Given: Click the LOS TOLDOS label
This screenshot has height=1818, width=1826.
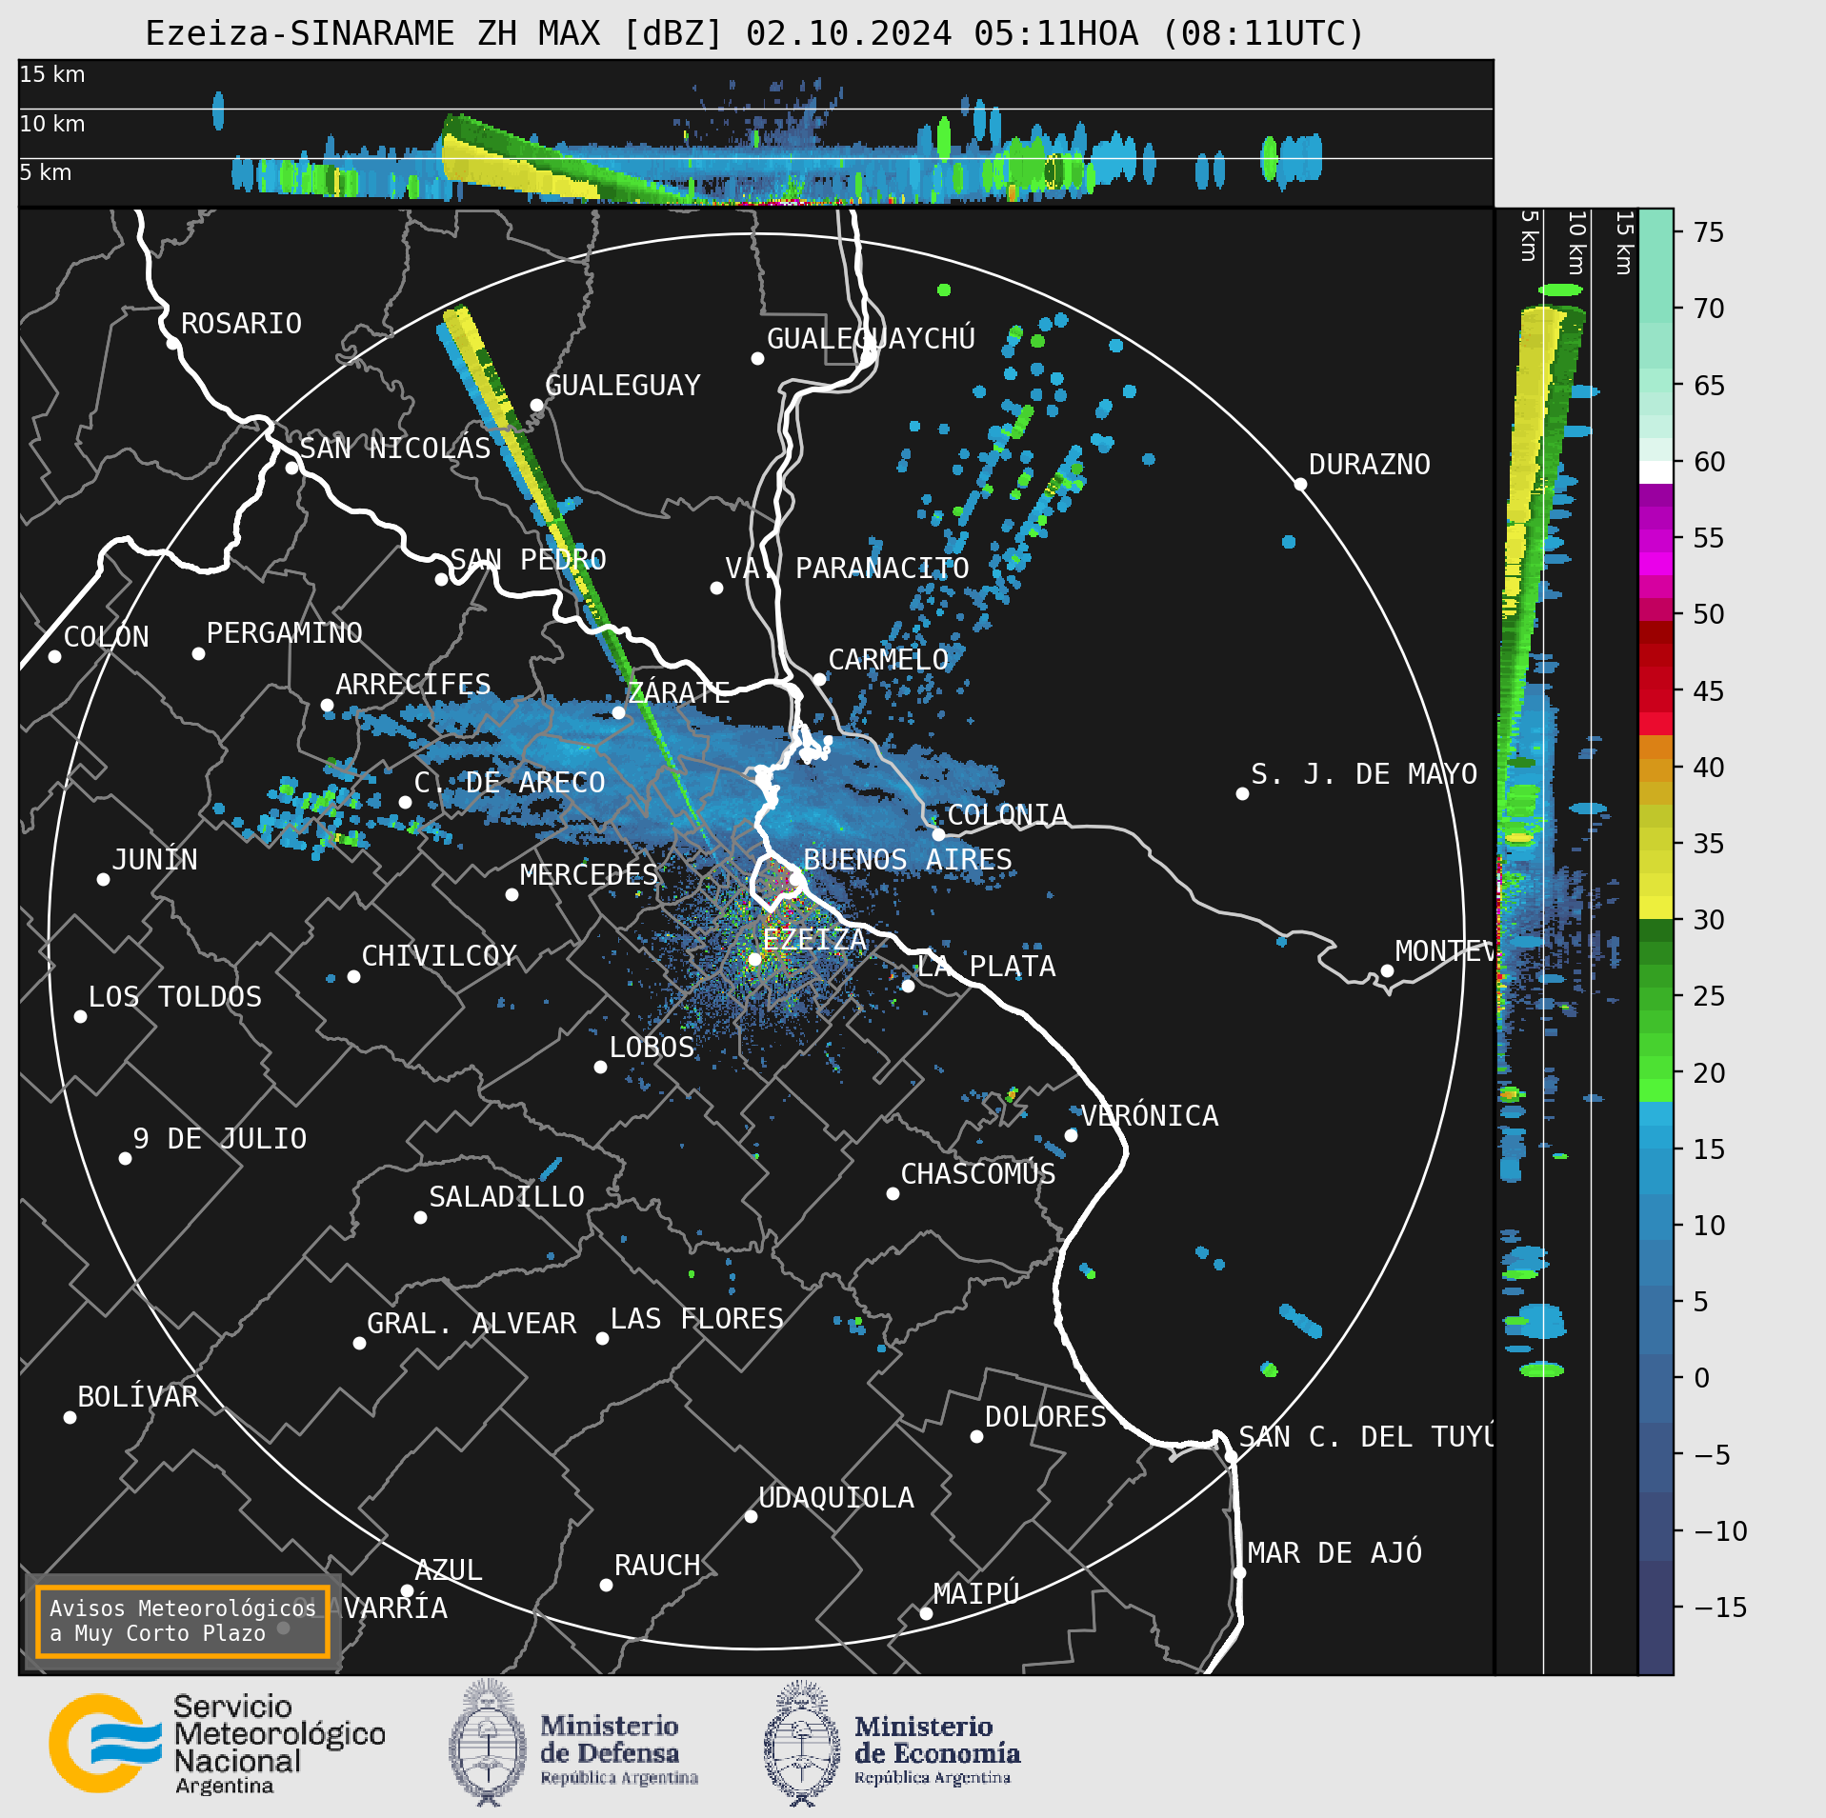Looking at the screenshot, I should pos(174,997).
